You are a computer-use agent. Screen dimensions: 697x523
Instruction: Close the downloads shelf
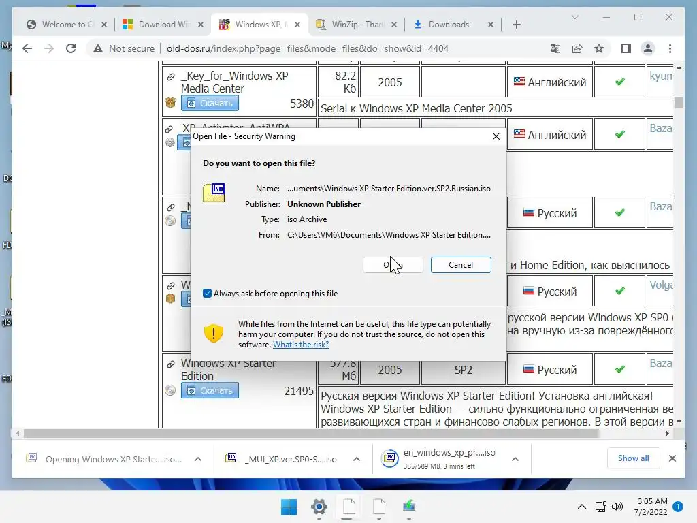[x=672, y=458]
